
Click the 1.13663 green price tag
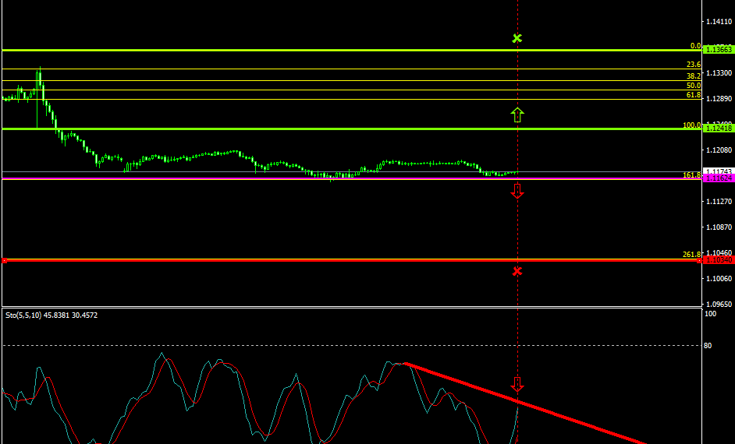[718, 49]
